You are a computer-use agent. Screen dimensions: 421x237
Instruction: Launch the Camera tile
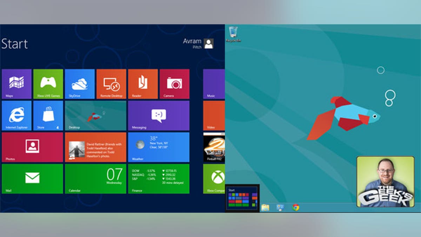click(x=174, y=84)
